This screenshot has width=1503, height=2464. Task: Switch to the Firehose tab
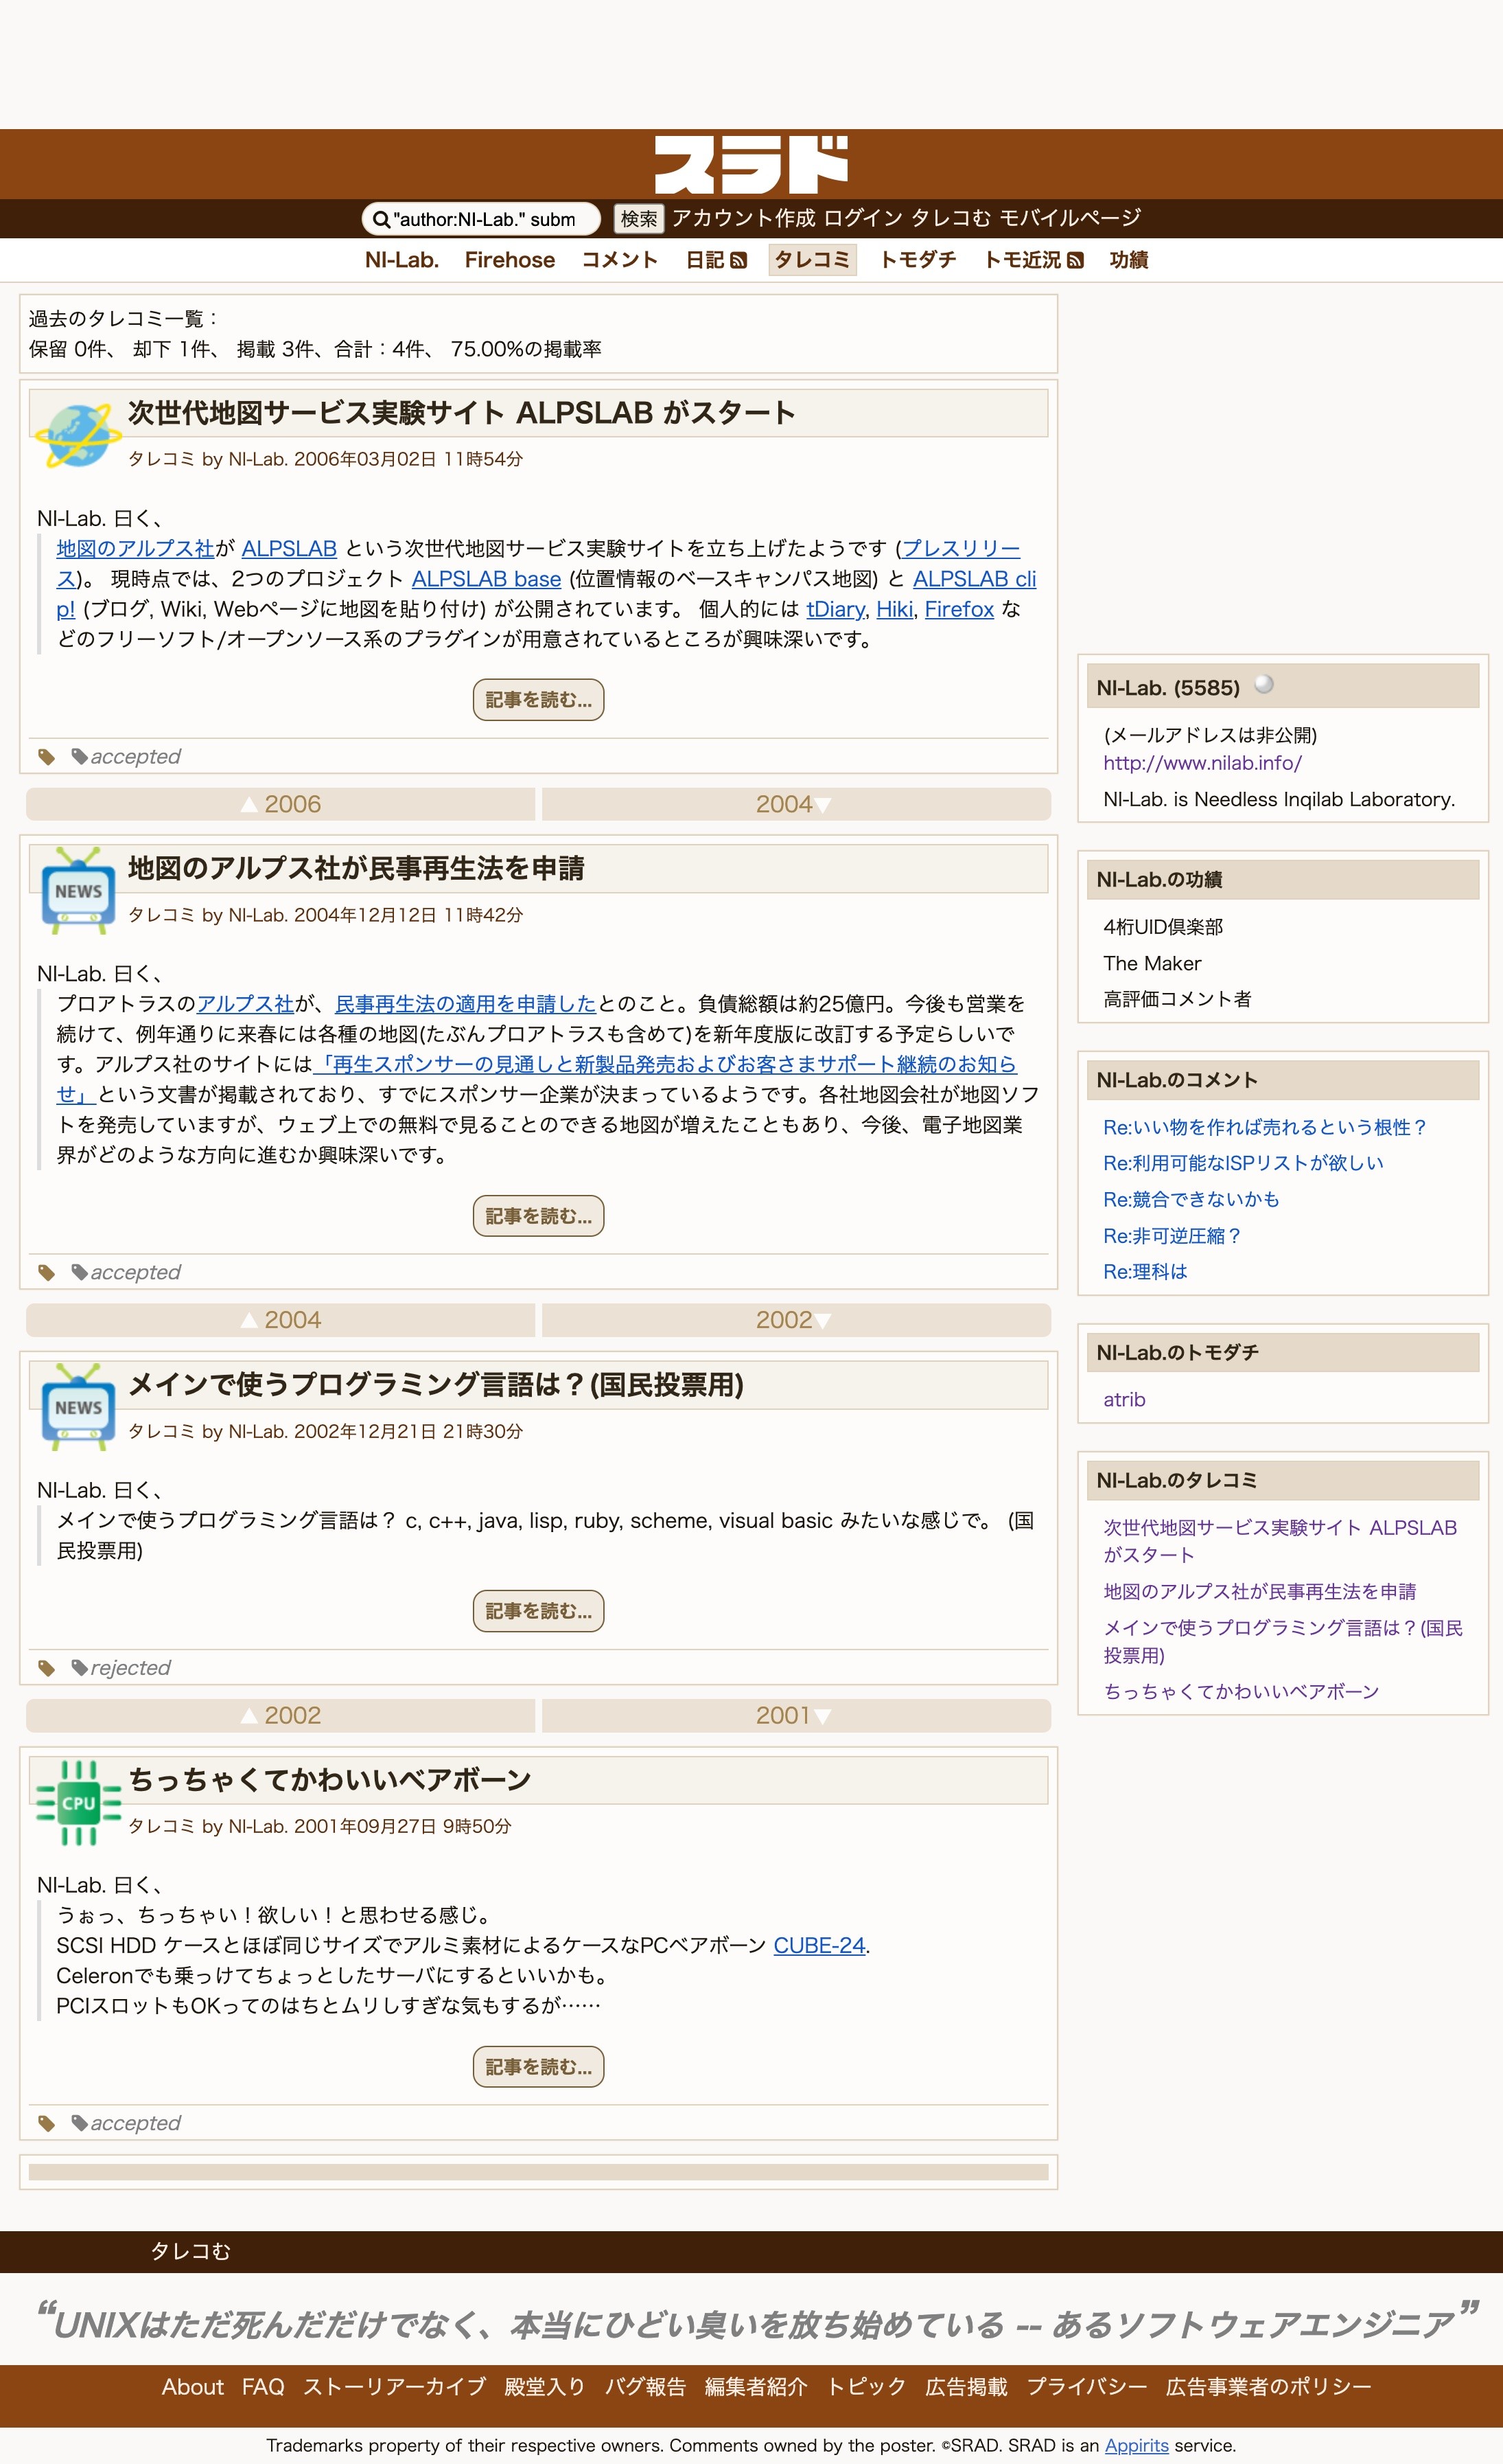[x=510, y=260]
